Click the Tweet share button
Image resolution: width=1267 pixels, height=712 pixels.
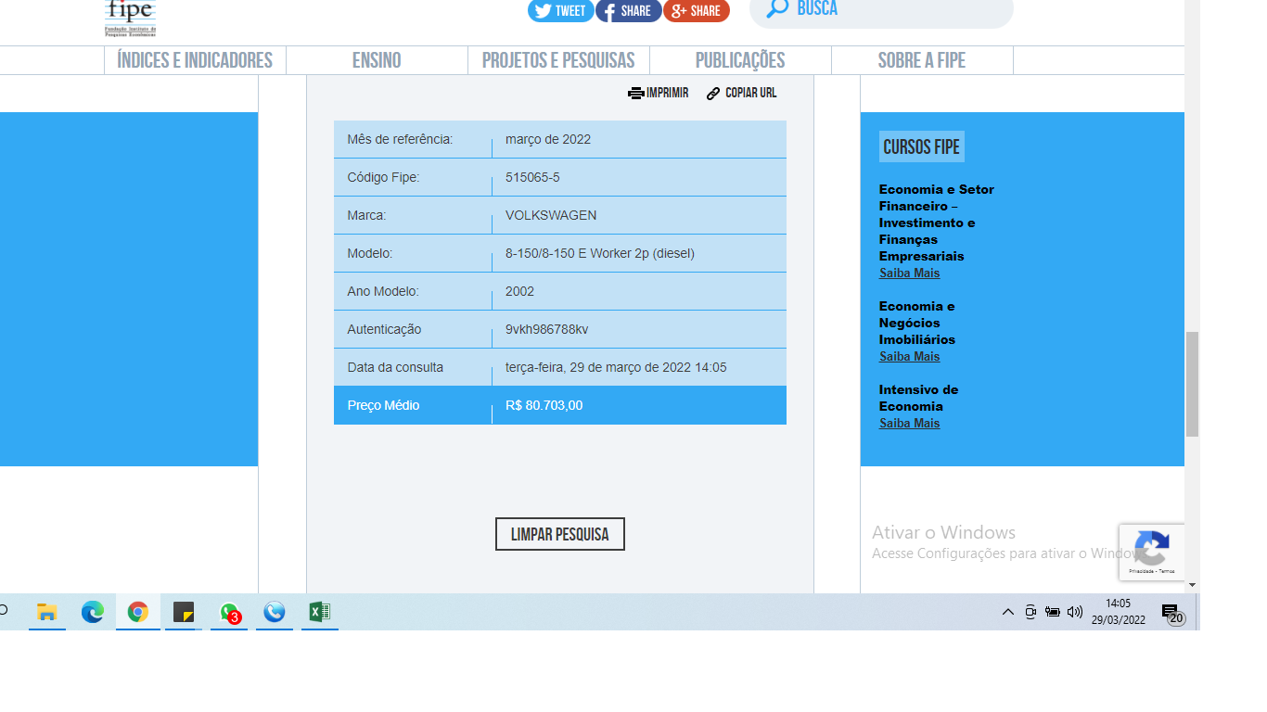point(560,11)
